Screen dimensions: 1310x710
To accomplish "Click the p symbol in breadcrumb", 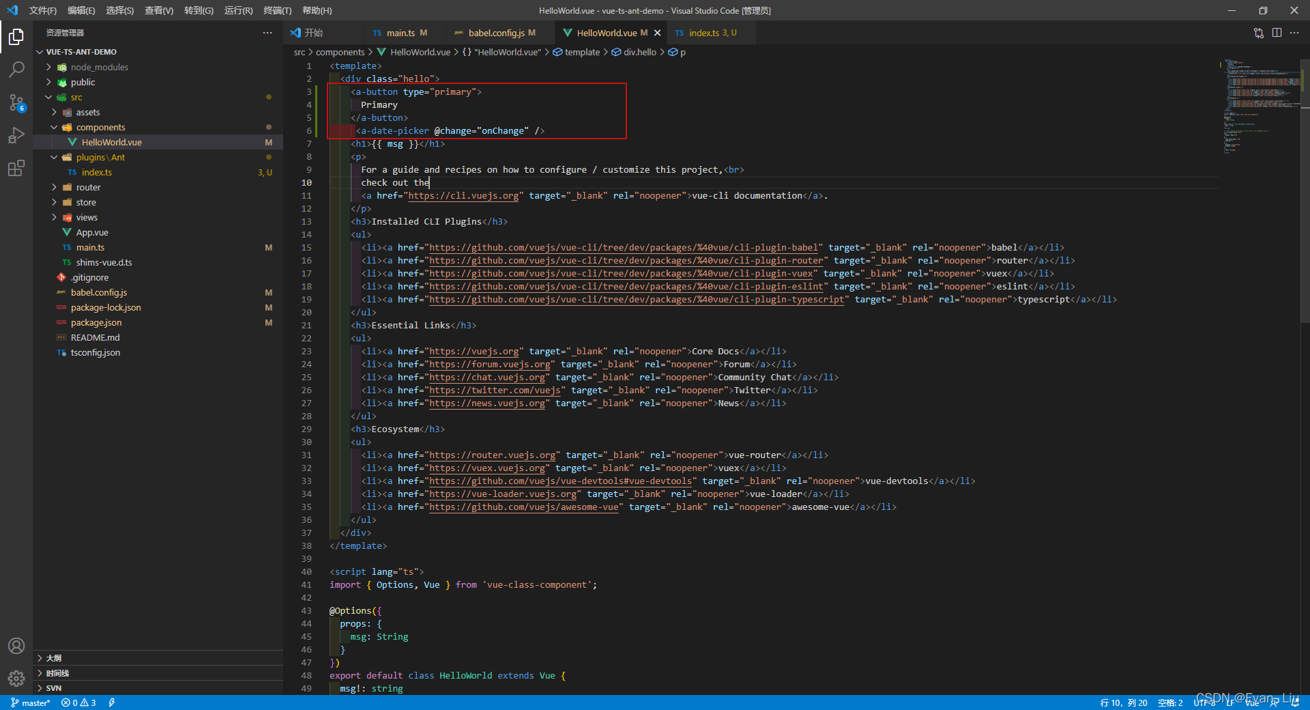I will pyautogui.click(x=677, y=52).
